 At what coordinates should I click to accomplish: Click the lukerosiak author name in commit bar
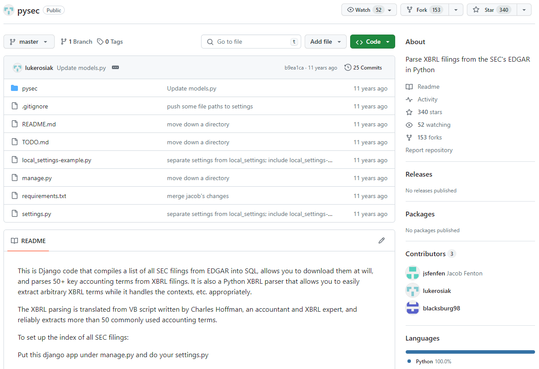39,68
